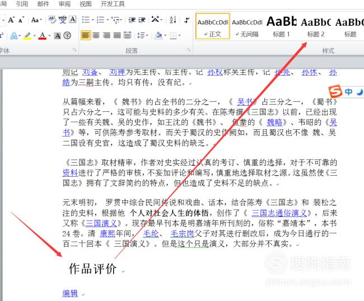Apply the red font color
The image size is (364, 301).
(x=42, y=36)
